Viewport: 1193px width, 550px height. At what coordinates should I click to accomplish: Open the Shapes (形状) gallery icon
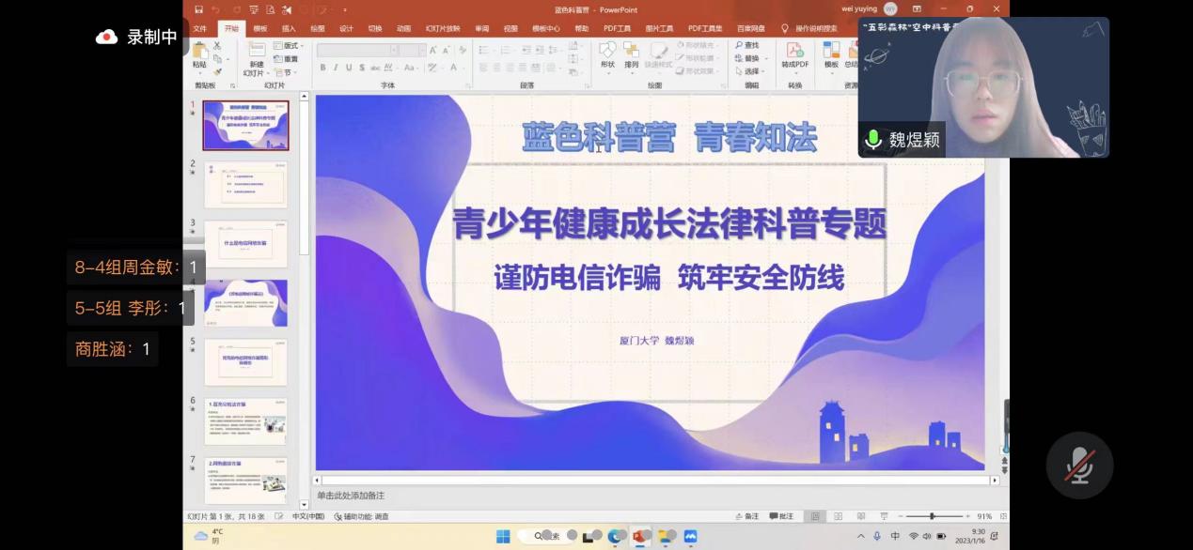(607, 53)
